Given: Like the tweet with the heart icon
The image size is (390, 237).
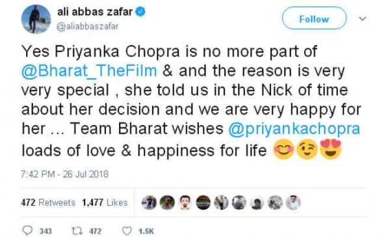Looking at the screenshot, I should 127,231.
